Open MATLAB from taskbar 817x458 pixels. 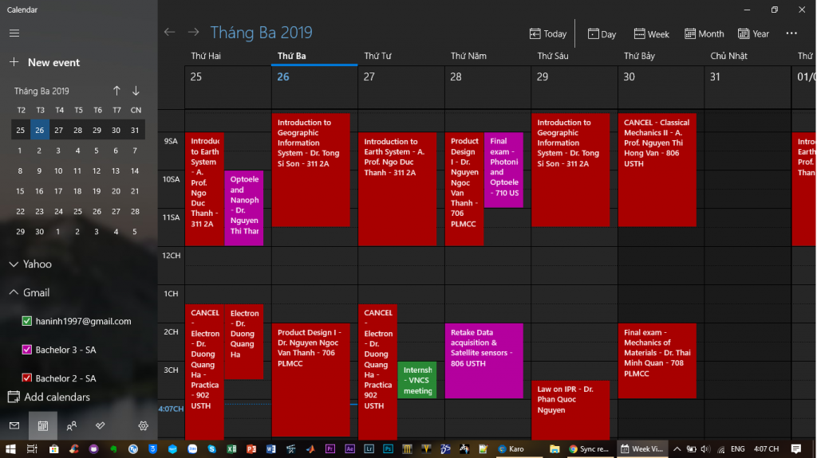click(310, 448)
